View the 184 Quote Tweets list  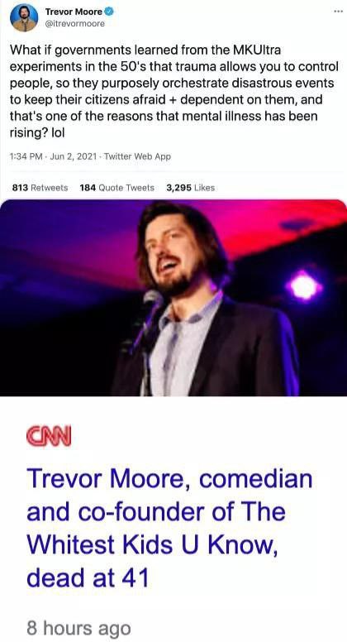tap(116, 188)
